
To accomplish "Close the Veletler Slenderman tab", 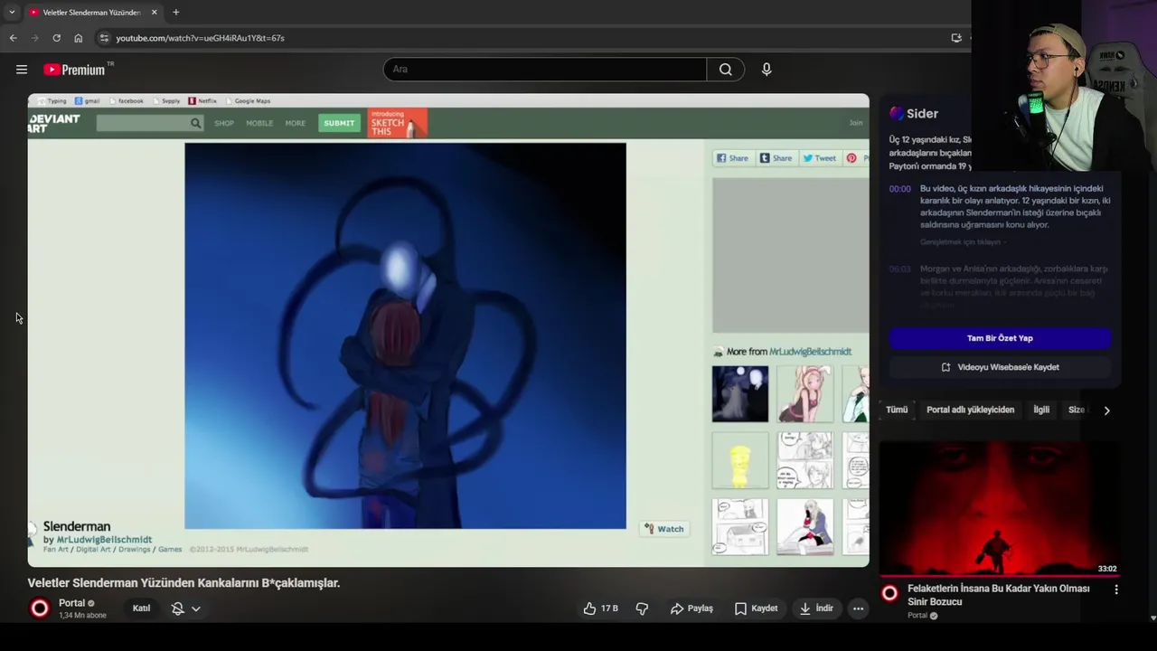I will [154, 13].
